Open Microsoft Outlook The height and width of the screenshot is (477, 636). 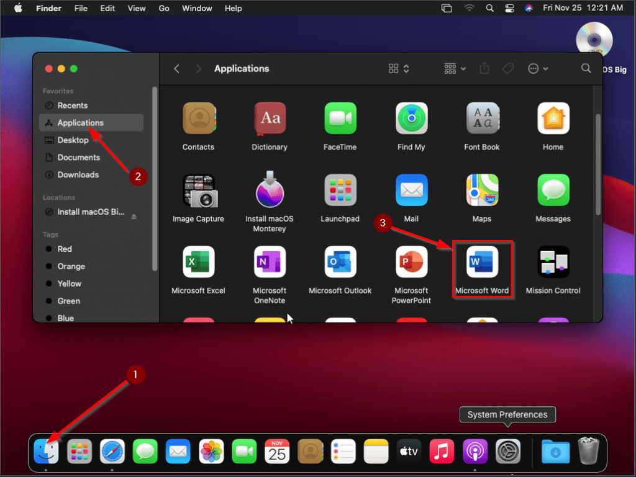pos(340,262)
